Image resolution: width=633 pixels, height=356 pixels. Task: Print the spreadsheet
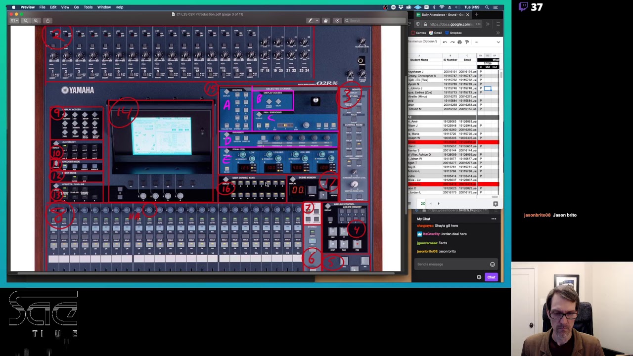[x=459, y=42]
